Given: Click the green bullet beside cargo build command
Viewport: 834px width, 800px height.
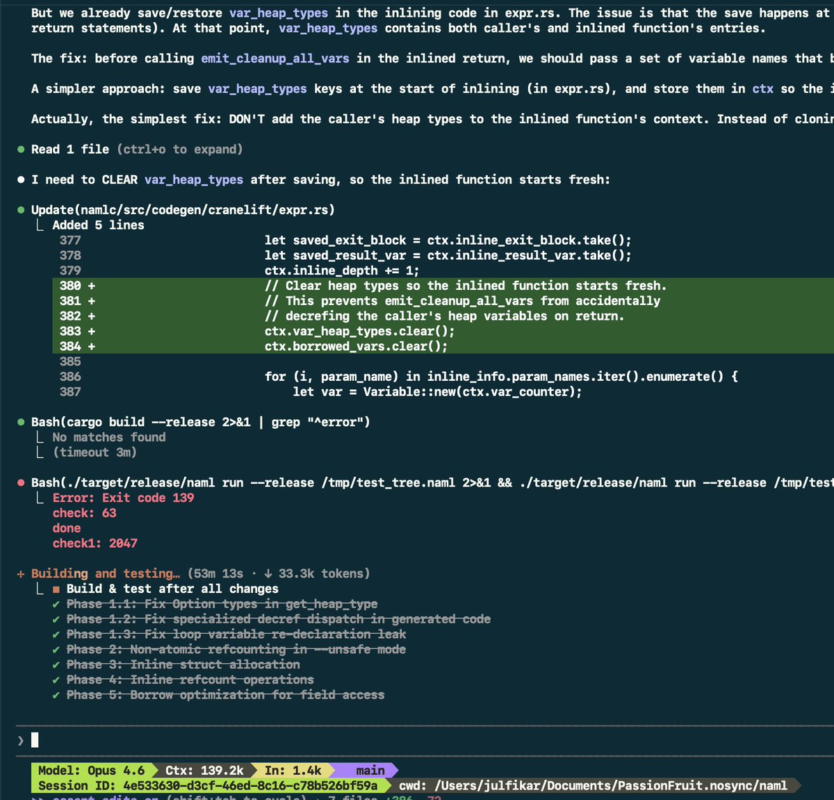Looking at the screenshot, I should (21, 422).
